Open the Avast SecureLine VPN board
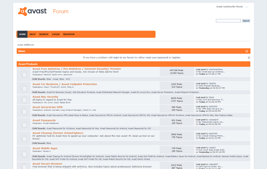Viewport: 267px width, 169px height. pos(48,107)
